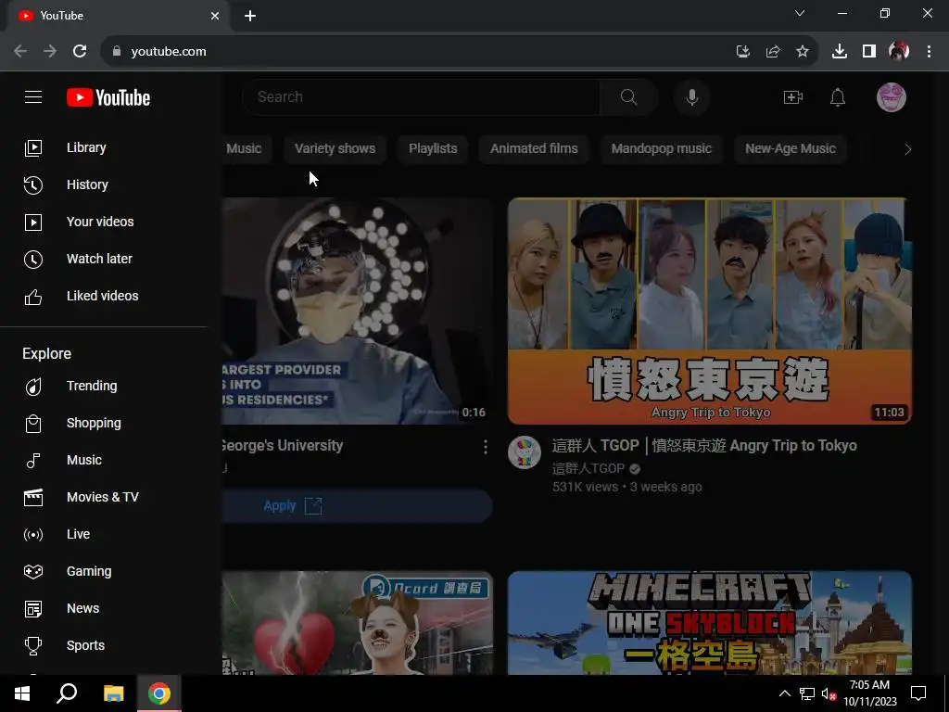Open the Chrome three-dot menu
Viewport: 949px width, 712px height.
click(x=929, y=52)
